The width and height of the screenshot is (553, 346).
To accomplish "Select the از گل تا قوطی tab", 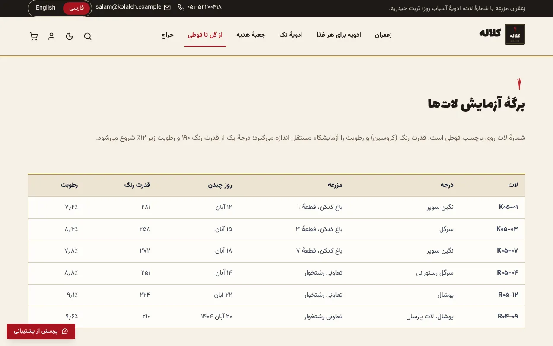I will coord(205,35).
